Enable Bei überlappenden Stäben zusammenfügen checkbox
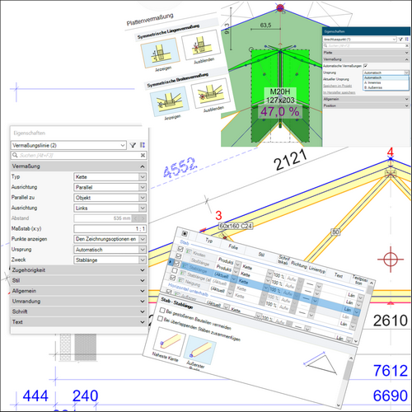The height and width of the screenshot is (412, 412). 160,318
